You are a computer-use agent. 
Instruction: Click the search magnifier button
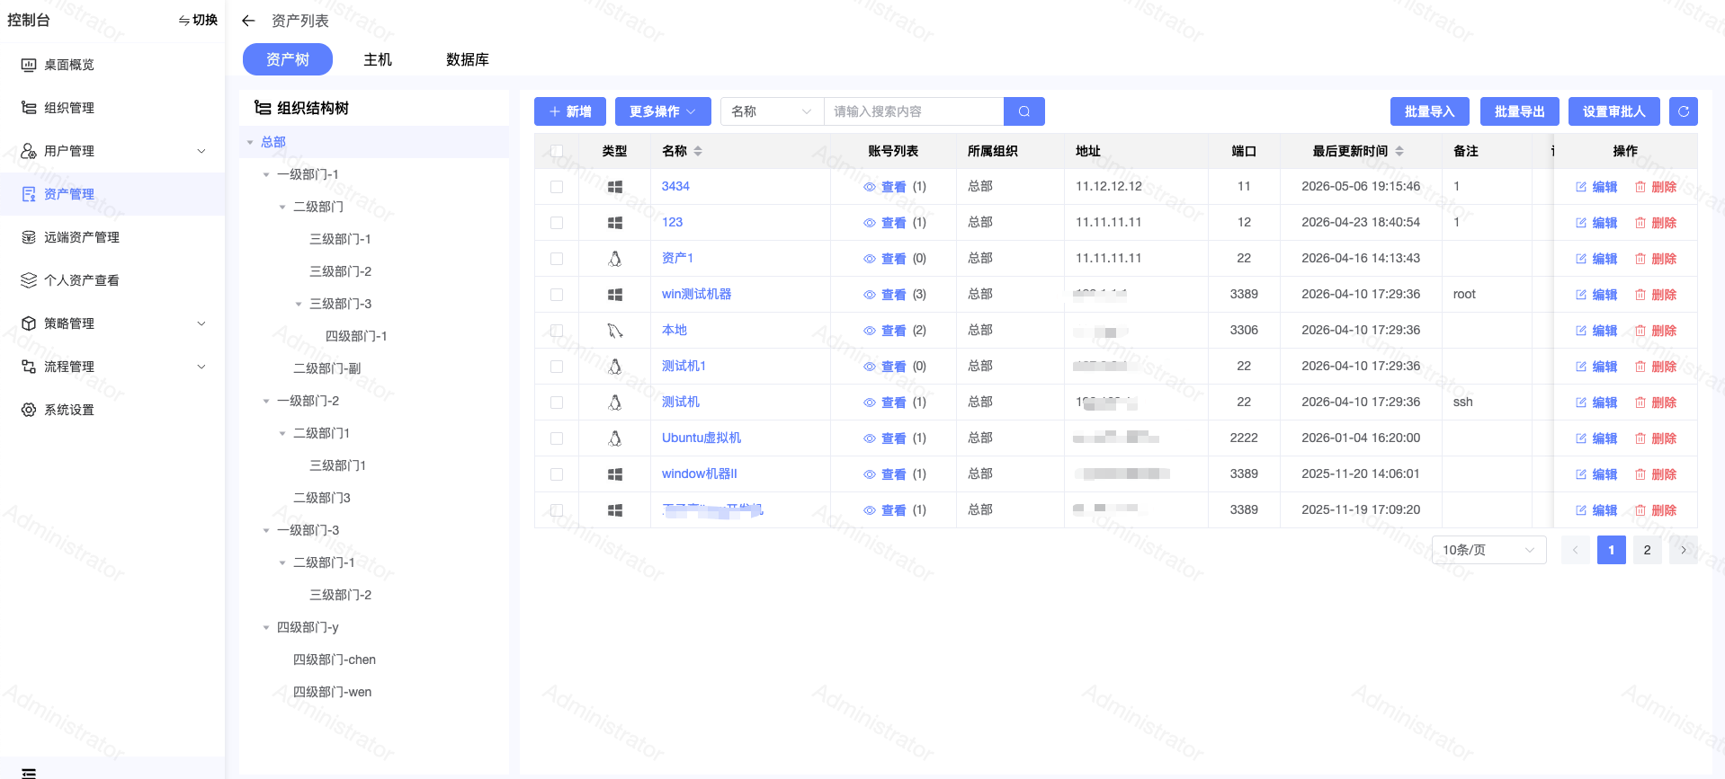(1023, 111)
